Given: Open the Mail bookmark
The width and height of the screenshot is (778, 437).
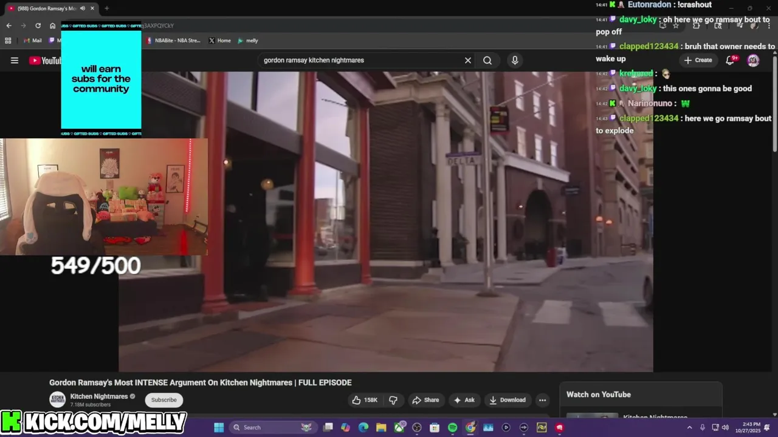Looking at the screenshot, I should click(32, 41).
